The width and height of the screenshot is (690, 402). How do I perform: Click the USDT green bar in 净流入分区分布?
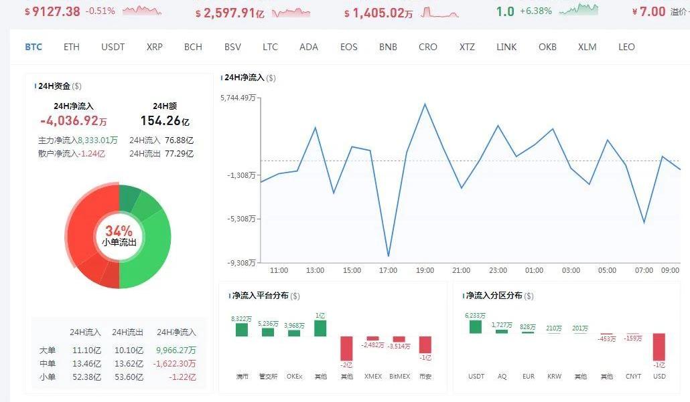[x=475, y=326]
